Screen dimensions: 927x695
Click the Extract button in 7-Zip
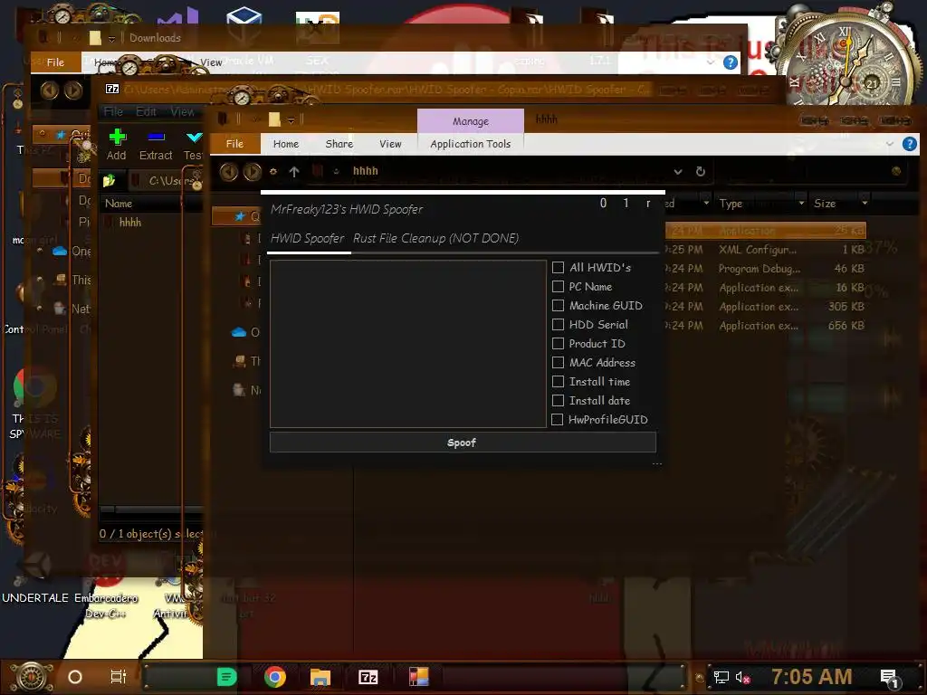tap(156, 145)
